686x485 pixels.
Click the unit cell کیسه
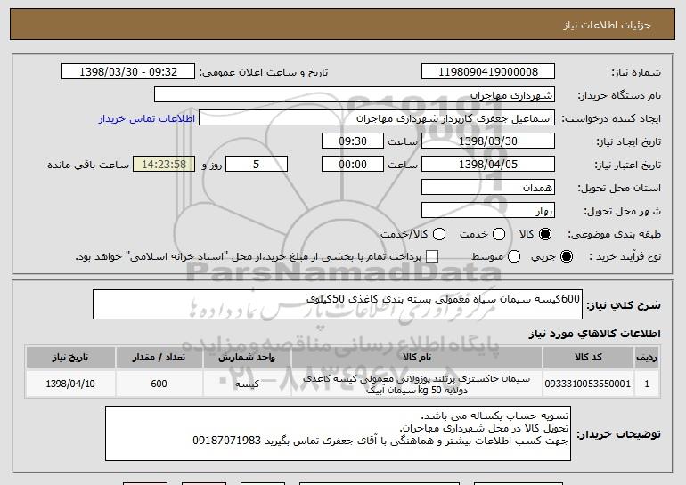247,384
